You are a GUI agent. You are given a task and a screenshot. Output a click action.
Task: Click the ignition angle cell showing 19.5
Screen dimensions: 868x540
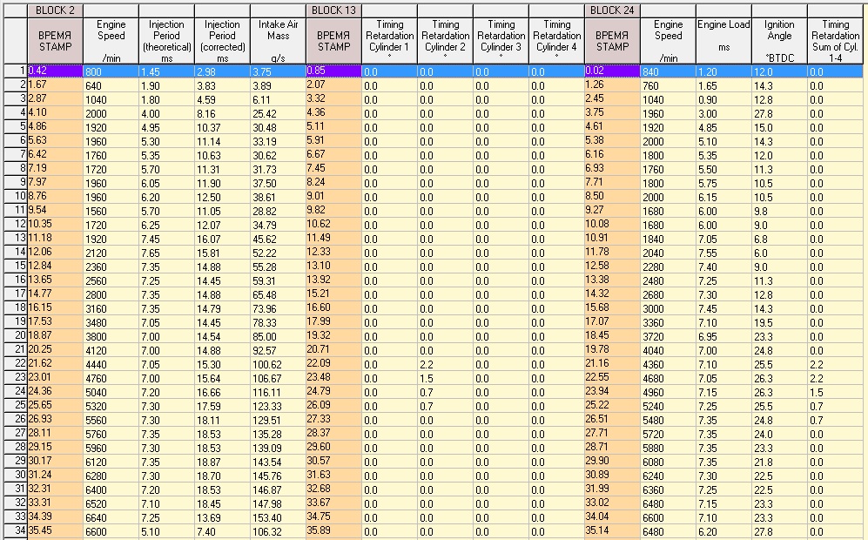tap(779, 322)
